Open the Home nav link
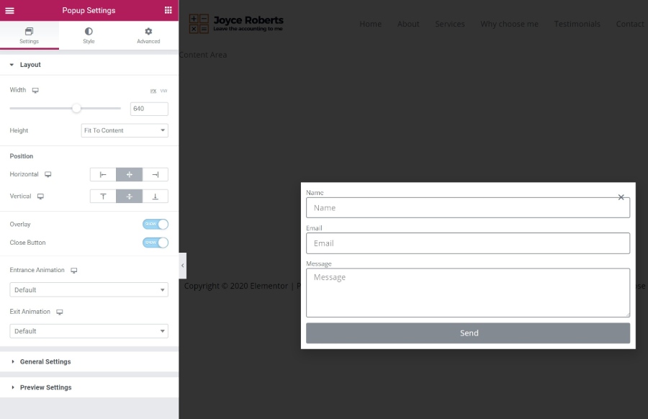This screenshot has width=648, height=419. pyautogui.click(x=370, y=24)
